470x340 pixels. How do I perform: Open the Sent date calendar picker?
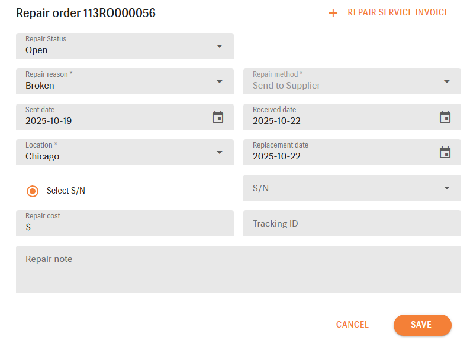pyautogui.click(x=218, y=117)
